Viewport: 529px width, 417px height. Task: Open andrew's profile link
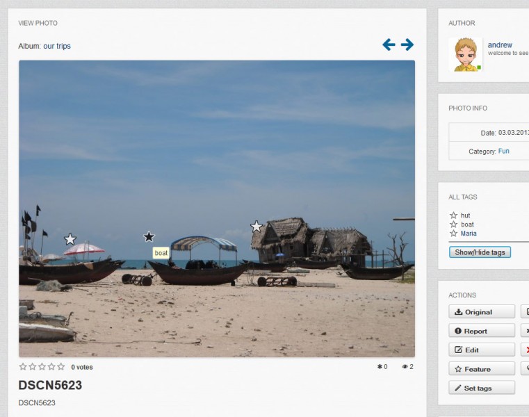(500, 45)
